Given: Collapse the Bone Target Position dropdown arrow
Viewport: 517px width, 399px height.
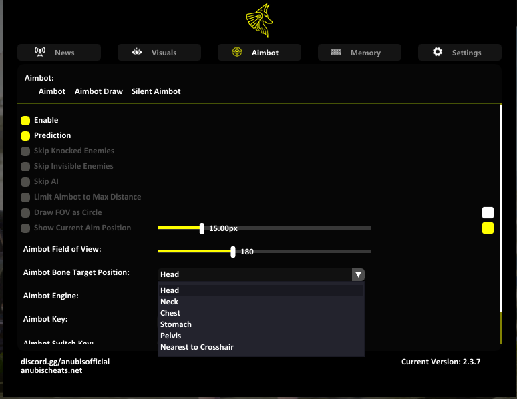Looking at the screenshot, I should pos(358,274).
